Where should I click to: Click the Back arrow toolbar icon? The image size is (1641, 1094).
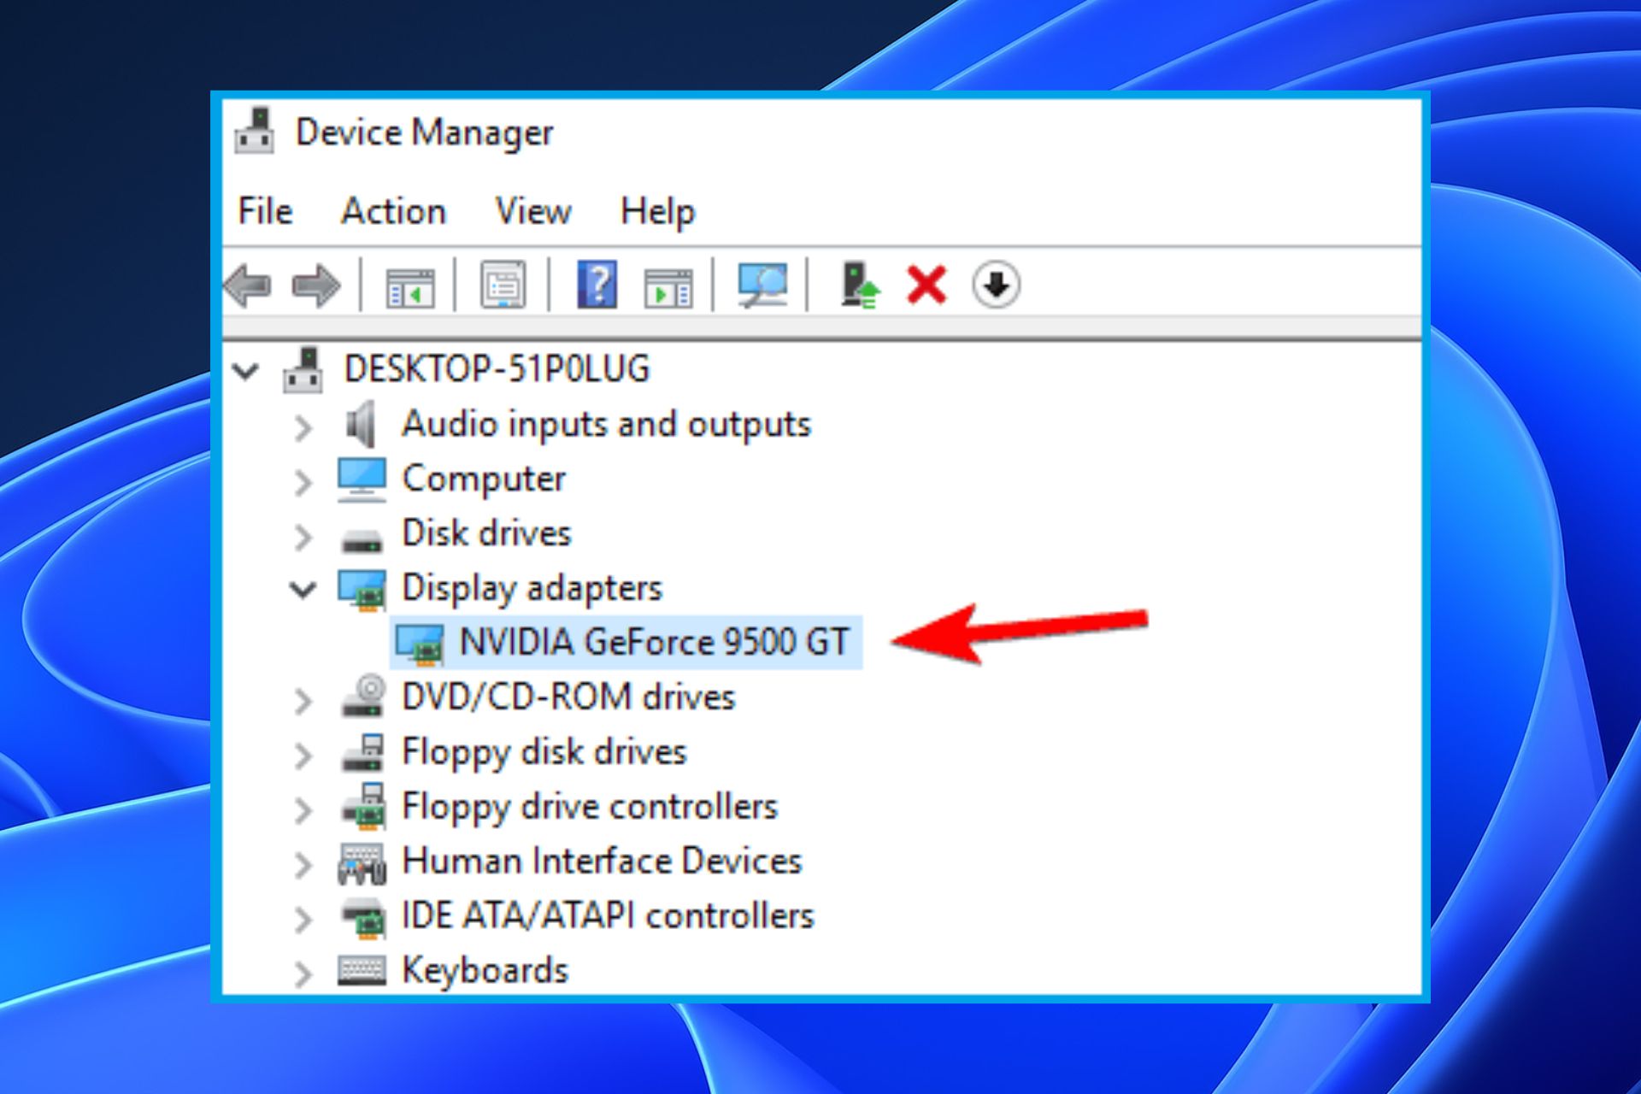coord(249,285)
